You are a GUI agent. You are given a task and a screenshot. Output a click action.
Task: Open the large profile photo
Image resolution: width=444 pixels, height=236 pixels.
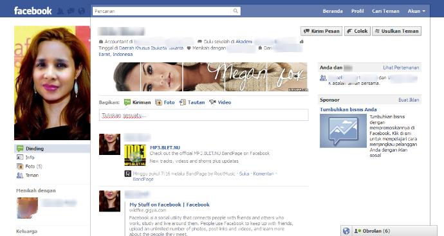tap(52, 83)
